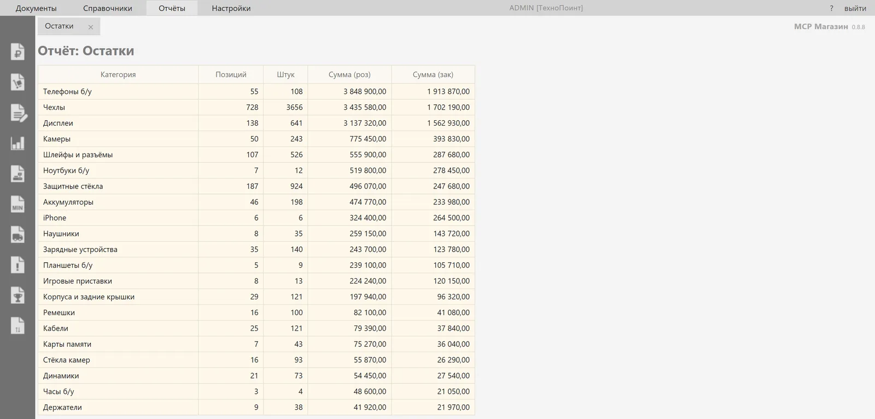Viewport: 875px width, 419px height.
Task: Open the Настройки menu
Action: coord(231,8)
